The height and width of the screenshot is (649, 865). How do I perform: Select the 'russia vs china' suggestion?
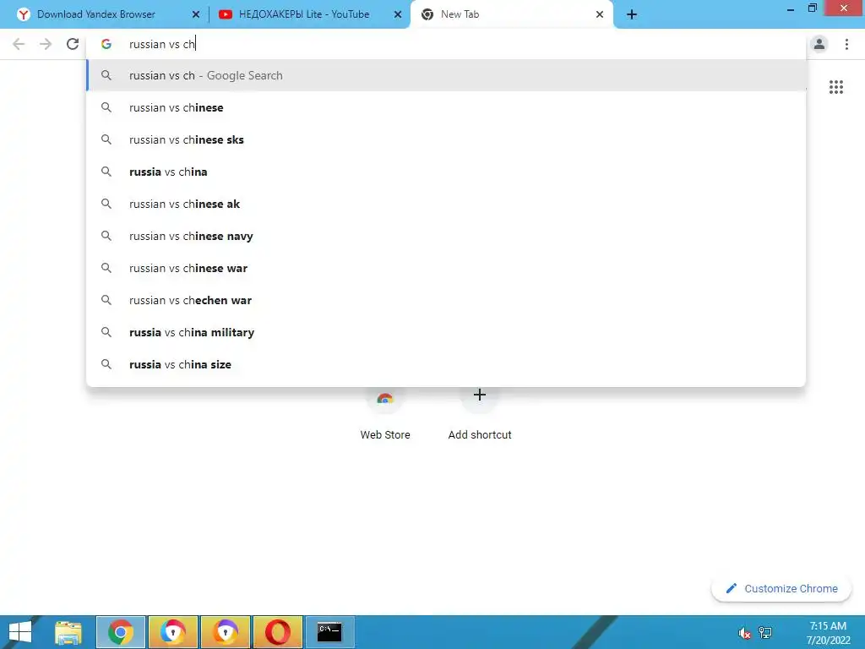446,172
